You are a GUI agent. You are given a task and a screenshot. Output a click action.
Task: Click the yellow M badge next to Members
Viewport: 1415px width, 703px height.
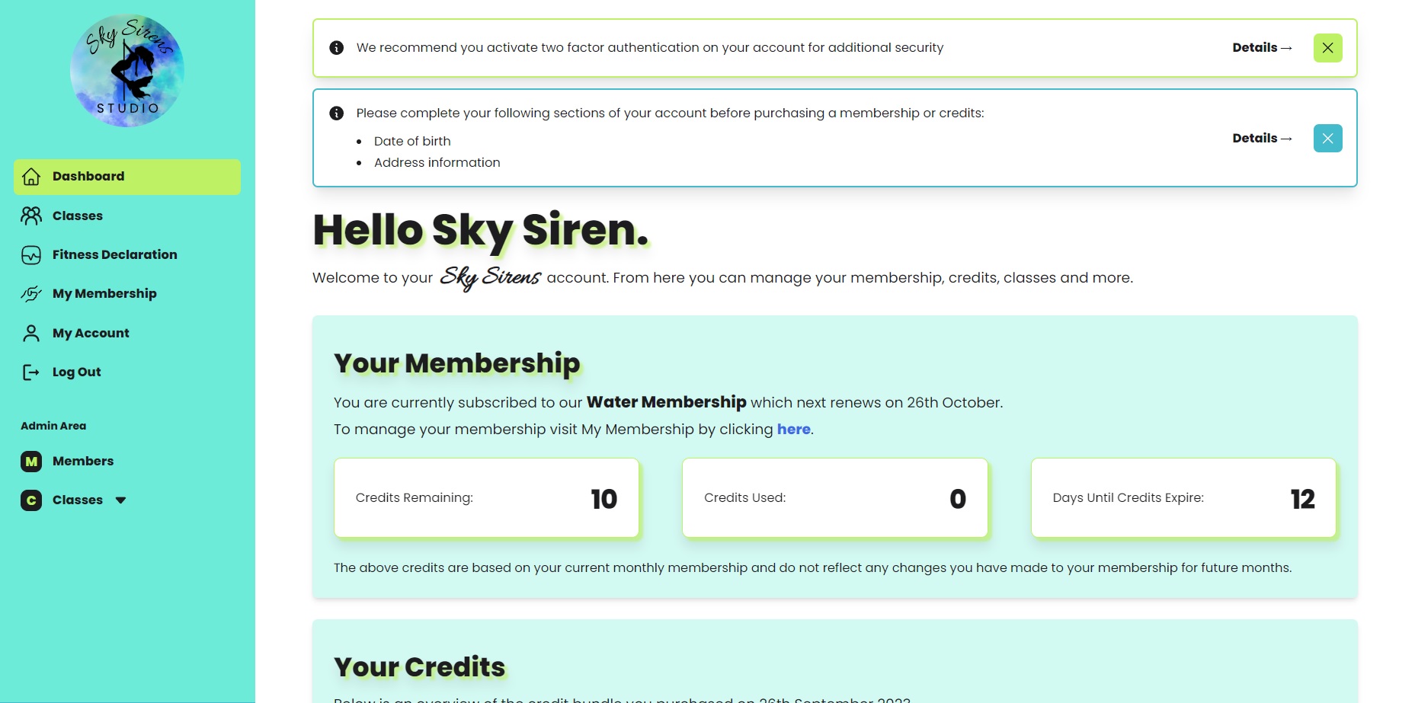click(x=30, y=461)
